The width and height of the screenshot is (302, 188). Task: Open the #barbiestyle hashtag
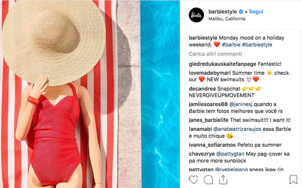click(x=257, y=45)
